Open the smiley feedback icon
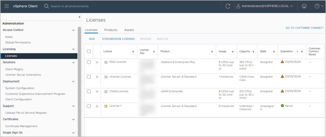The image size is (326, 137). [304, 6]
